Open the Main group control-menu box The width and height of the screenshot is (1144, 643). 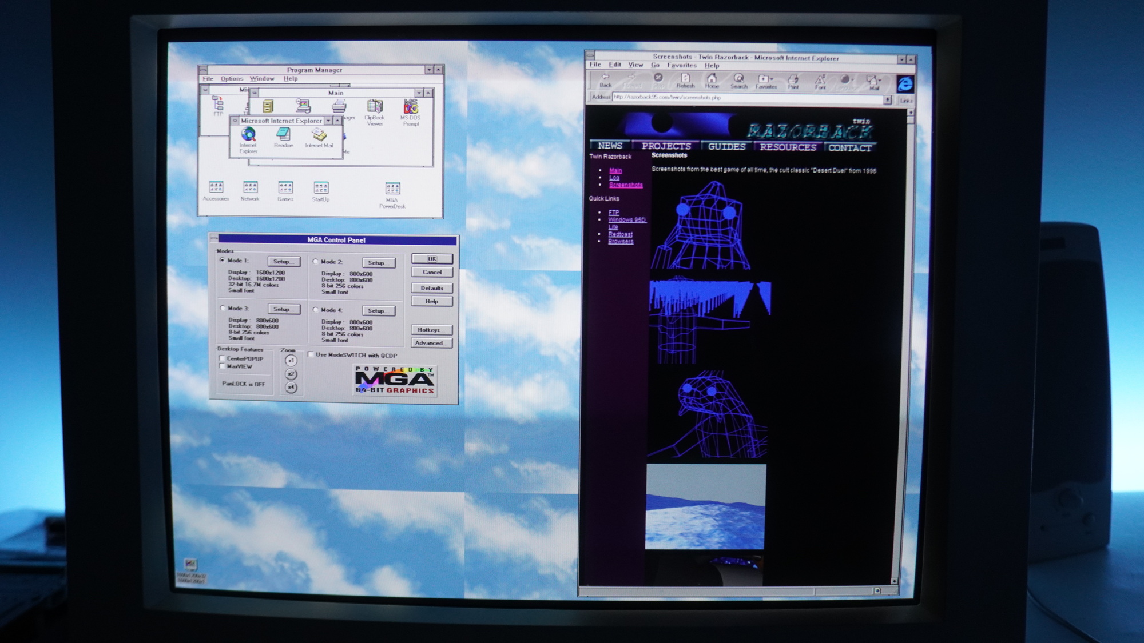point(255,92)
